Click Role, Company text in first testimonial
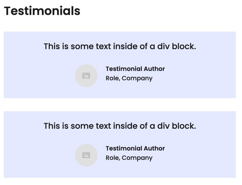This screenshot has width=242, height=185. [x=129, y=78]
